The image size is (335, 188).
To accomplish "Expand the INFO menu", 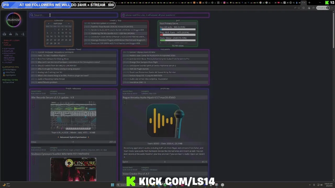I will pyautogui.click(x=6, y=43).
